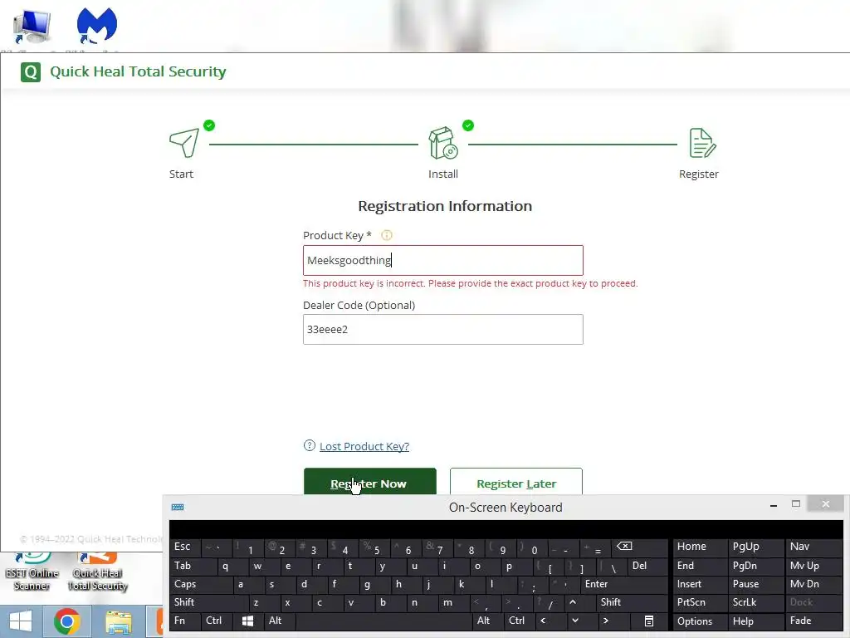This screenshot has height=638, width=850.
Task: Open the computer desktop shortcut icon
Action: pos(32,26)
